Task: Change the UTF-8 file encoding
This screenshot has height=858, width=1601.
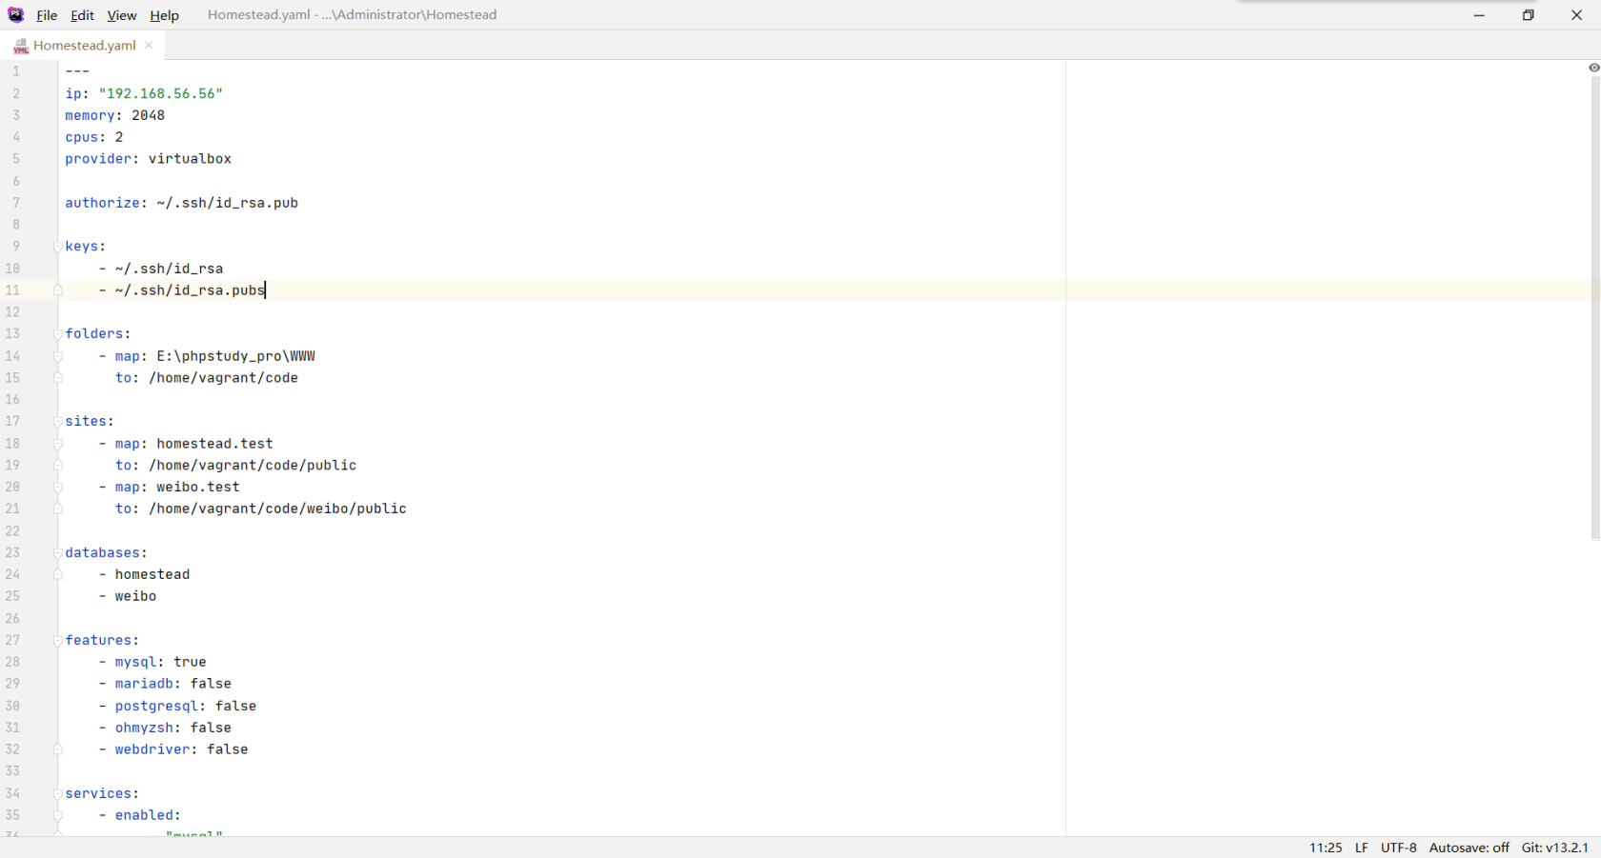Action: (1398, 848)
